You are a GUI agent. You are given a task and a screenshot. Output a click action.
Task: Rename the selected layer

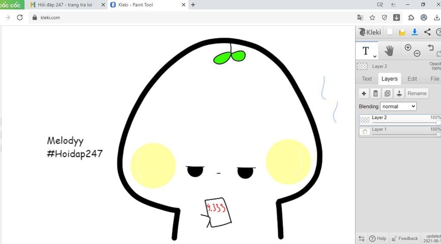pyautogui.click(x=417, y=93)
